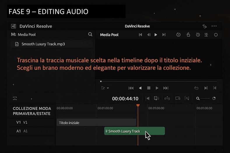The height and width of the screenshot is (153, 230).
Task: Click the DaVinci Resolve app icon
Action: [13, 26]
